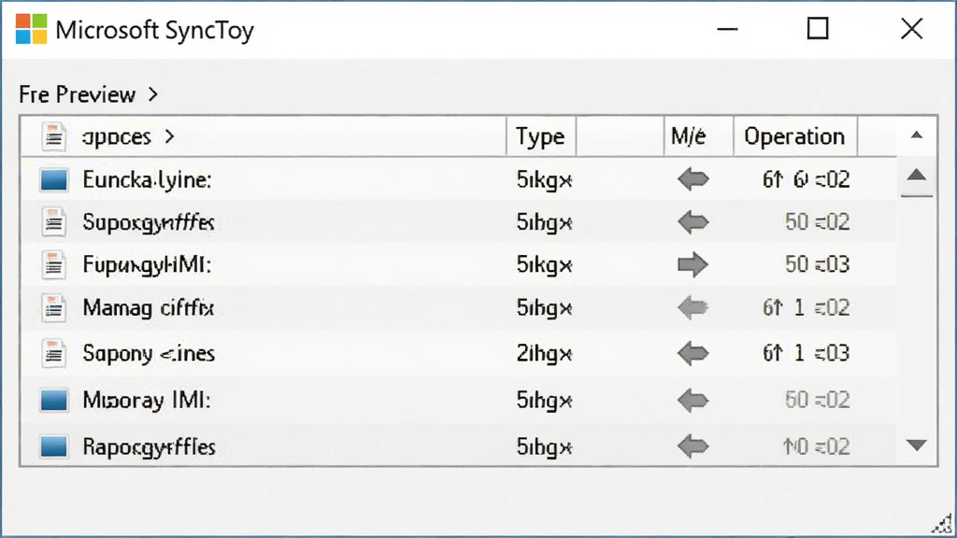
Task: Expand the chevron next to apoces header
Action: pyautogui.click(x=170, y=136)
